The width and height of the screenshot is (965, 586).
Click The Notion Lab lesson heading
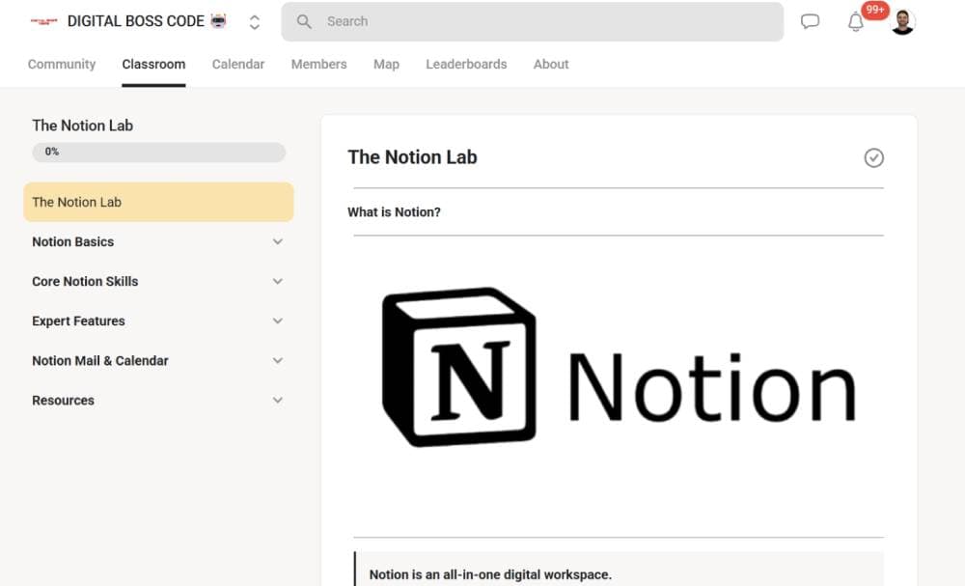(x=412, y=157)
